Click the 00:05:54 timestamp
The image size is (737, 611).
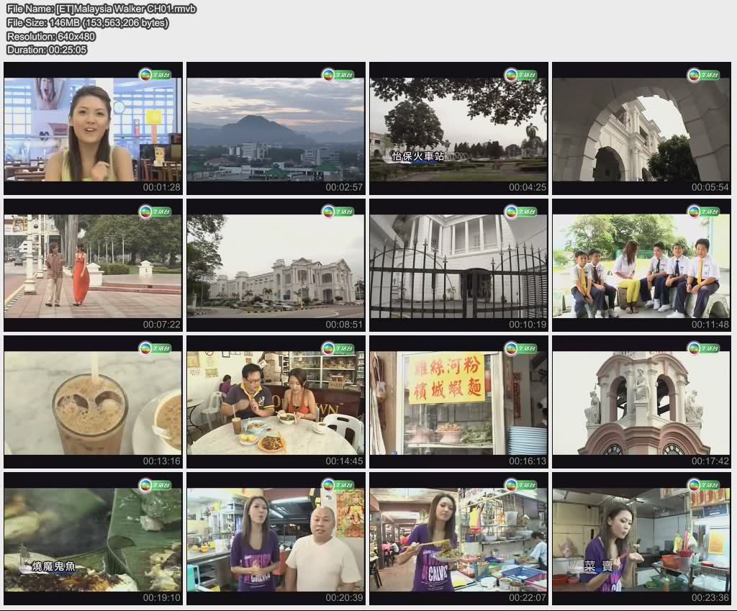click(x=710, y=187)
